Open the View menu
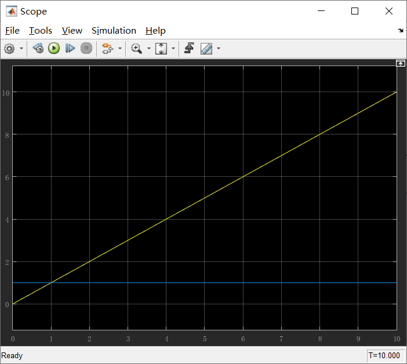 click(x=72, y=31)
